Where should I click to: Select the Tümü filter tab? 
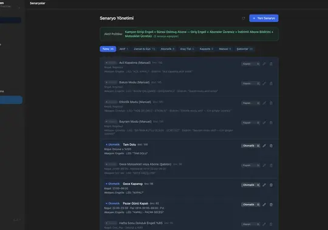pyautogui.click(x=108, y=49)
